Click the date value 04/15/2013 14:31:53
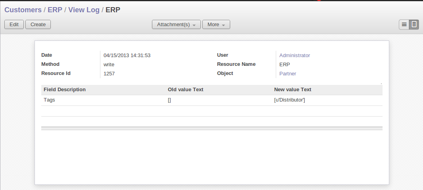The height and width of the screenshot is (190, 423). [127, 56]
